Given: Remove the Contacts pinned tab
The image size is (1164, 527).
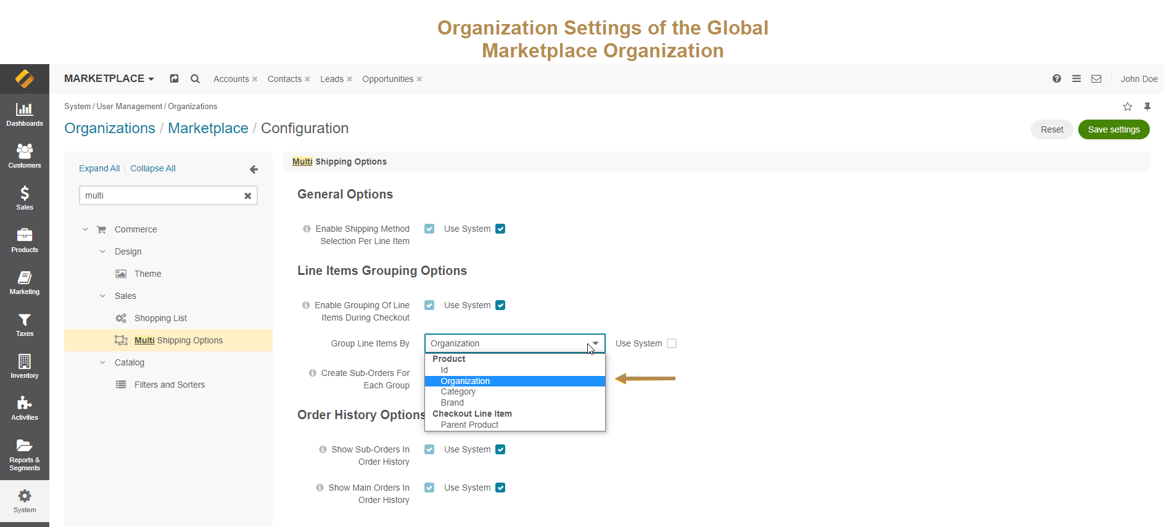Looking at the screenshot, I should pos(307,79).
